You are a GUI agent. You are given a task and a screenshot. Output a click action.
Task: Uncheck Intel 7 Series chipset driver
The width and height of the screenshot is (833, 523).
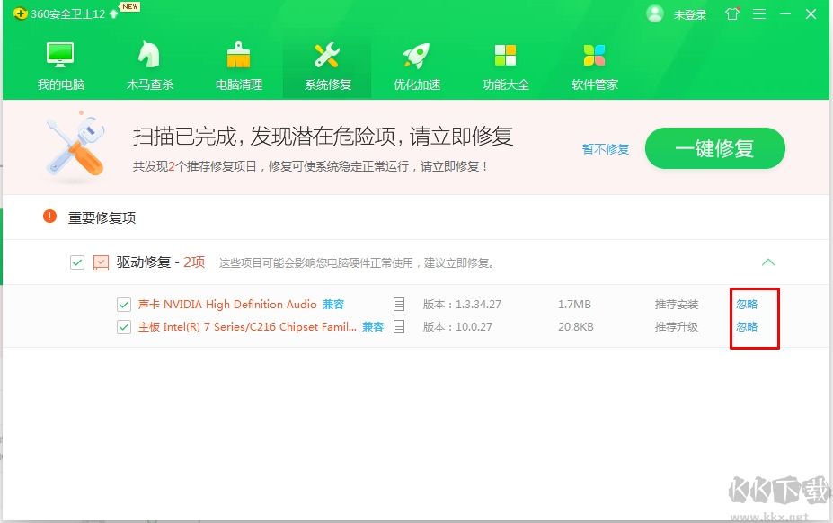[124, 327]
